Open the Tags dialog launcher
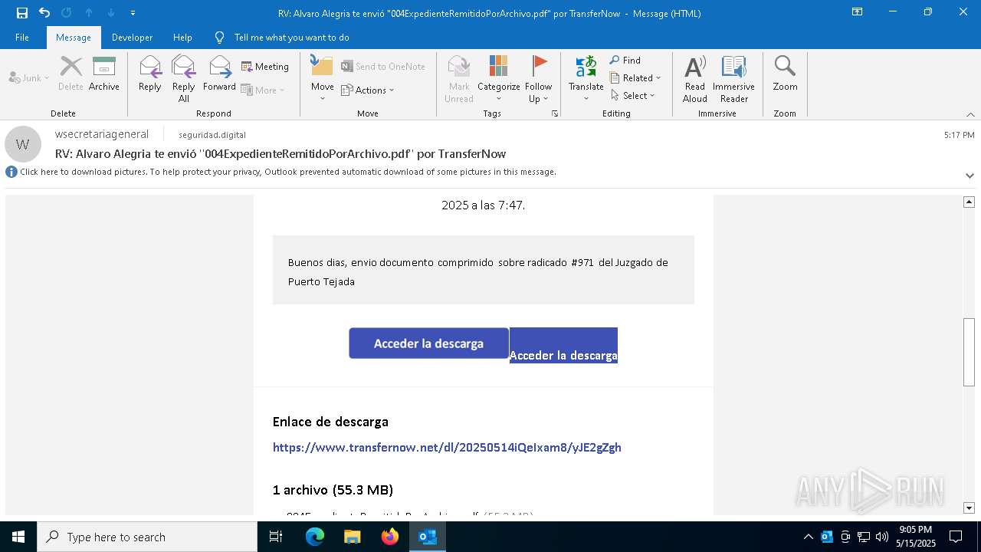 click(x=555, y=113)
